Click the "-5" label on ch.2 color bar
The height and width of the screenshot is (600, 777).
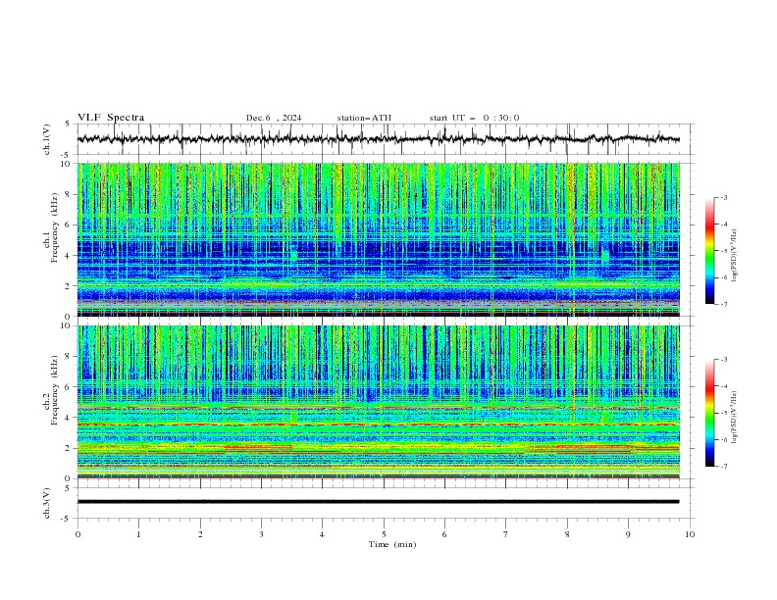coord(723,413)
